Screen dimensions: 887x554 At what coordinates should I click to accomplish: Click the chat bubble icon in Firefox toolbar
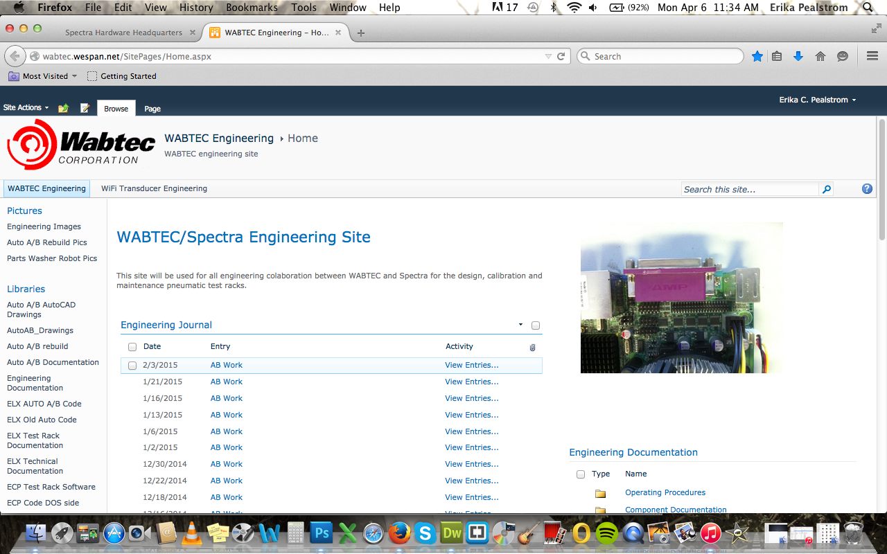843,56
